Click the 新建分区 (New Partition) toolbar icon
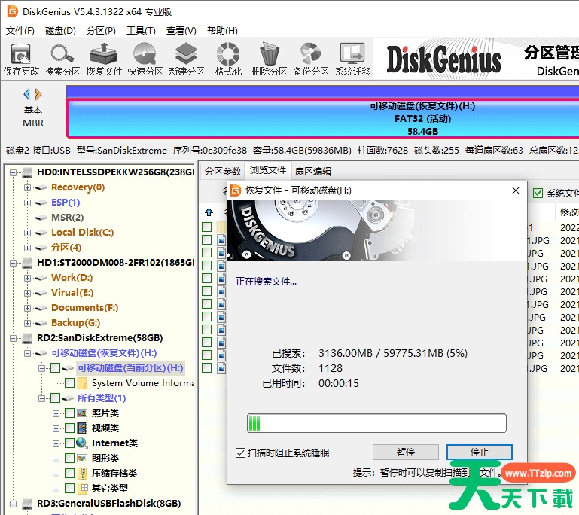 pos(187,59)
